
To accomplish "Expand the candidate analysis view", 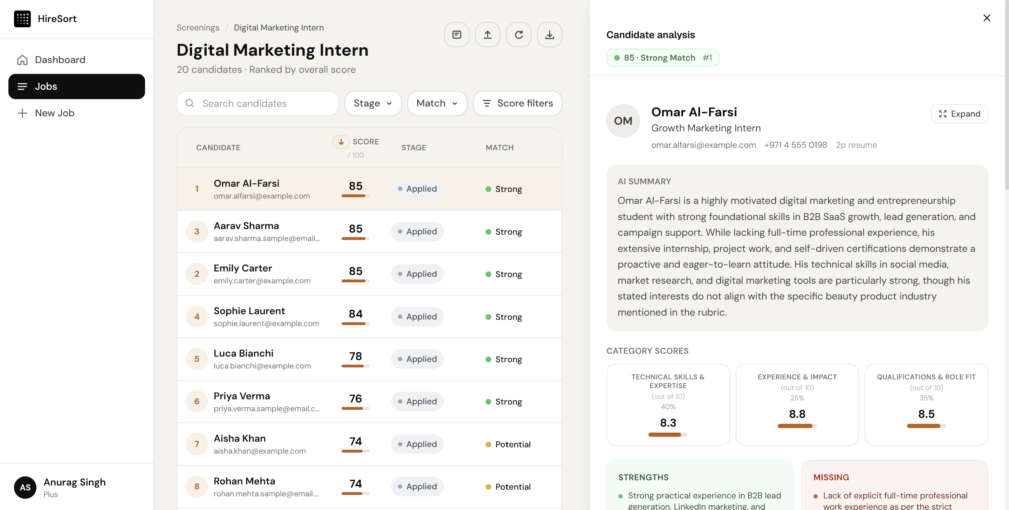I will [x=959, y=114].
